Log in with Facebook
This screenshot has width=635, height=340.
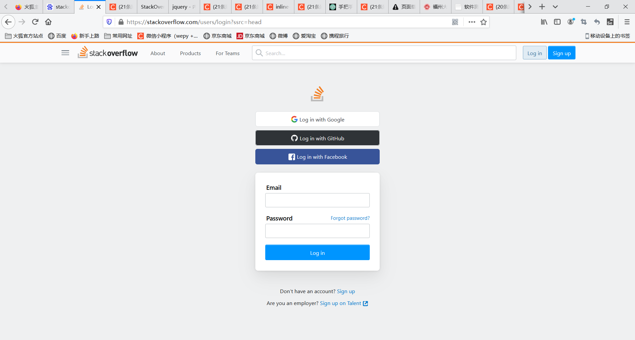317,157
